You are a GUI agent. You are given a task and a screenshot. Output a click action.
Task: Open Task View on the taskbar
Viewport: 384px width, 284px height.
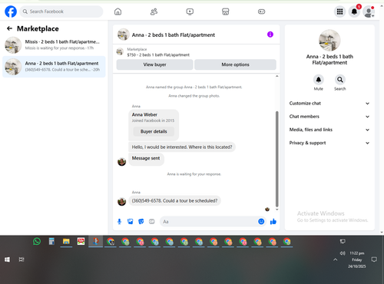tap(22, 259)
